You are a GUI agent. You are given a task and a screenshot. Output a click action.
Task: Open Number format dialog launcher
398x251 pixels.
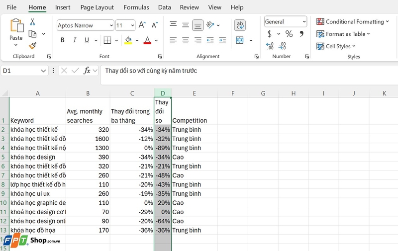(307, 57)
